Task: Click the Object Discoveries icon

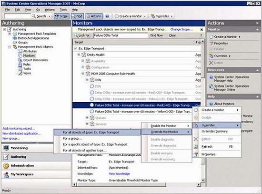Action: [20, 60]
